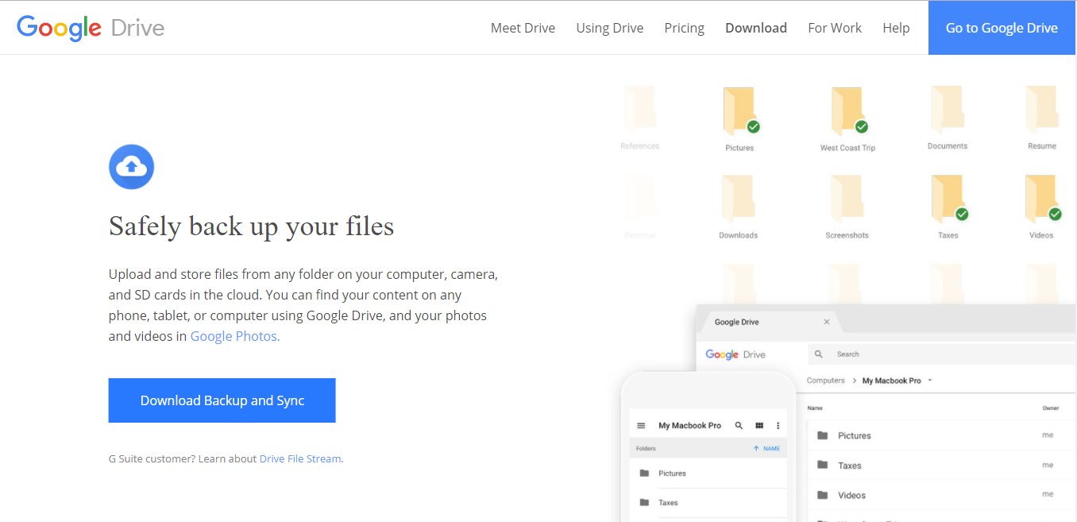Switch to grid view on phone mockup
This screenshot has height=522, width=1077.
[x=759, y=426]
